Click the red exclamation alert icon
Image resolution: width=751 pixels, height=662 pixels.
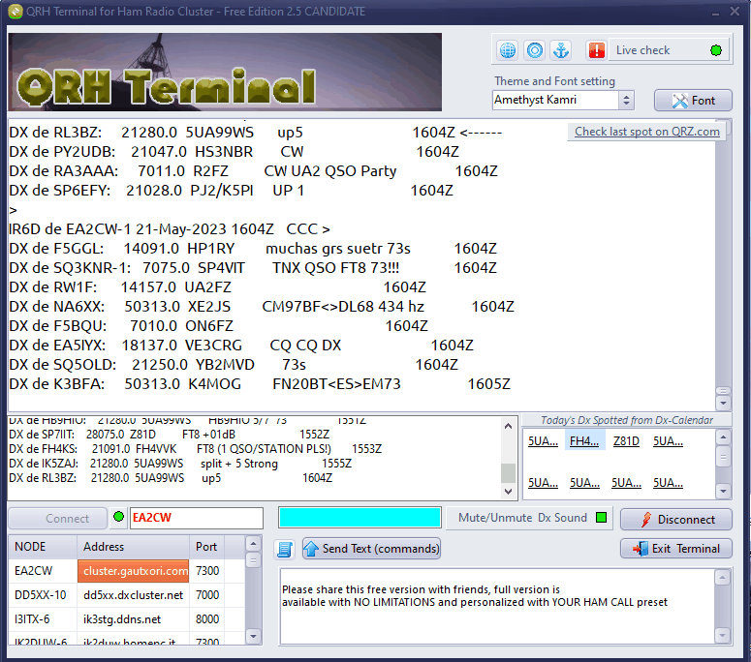(x=597, y=50)
